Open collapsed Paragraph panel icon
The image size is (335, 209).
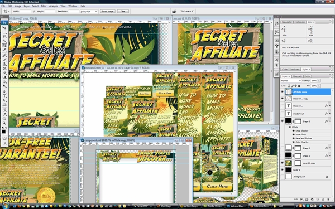pos(277,65)
